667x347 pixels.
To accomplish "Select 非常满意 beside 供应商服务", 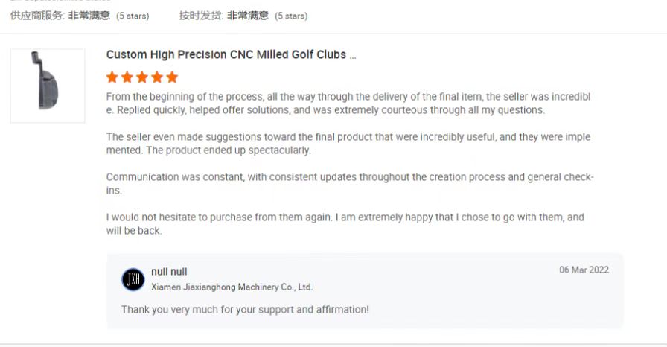I will click(x=89, y=16).
